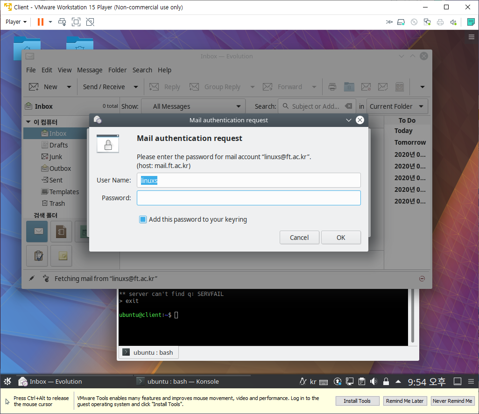Open the Group Reply dropdown arrow
The image size is (479, 414).
252,87
